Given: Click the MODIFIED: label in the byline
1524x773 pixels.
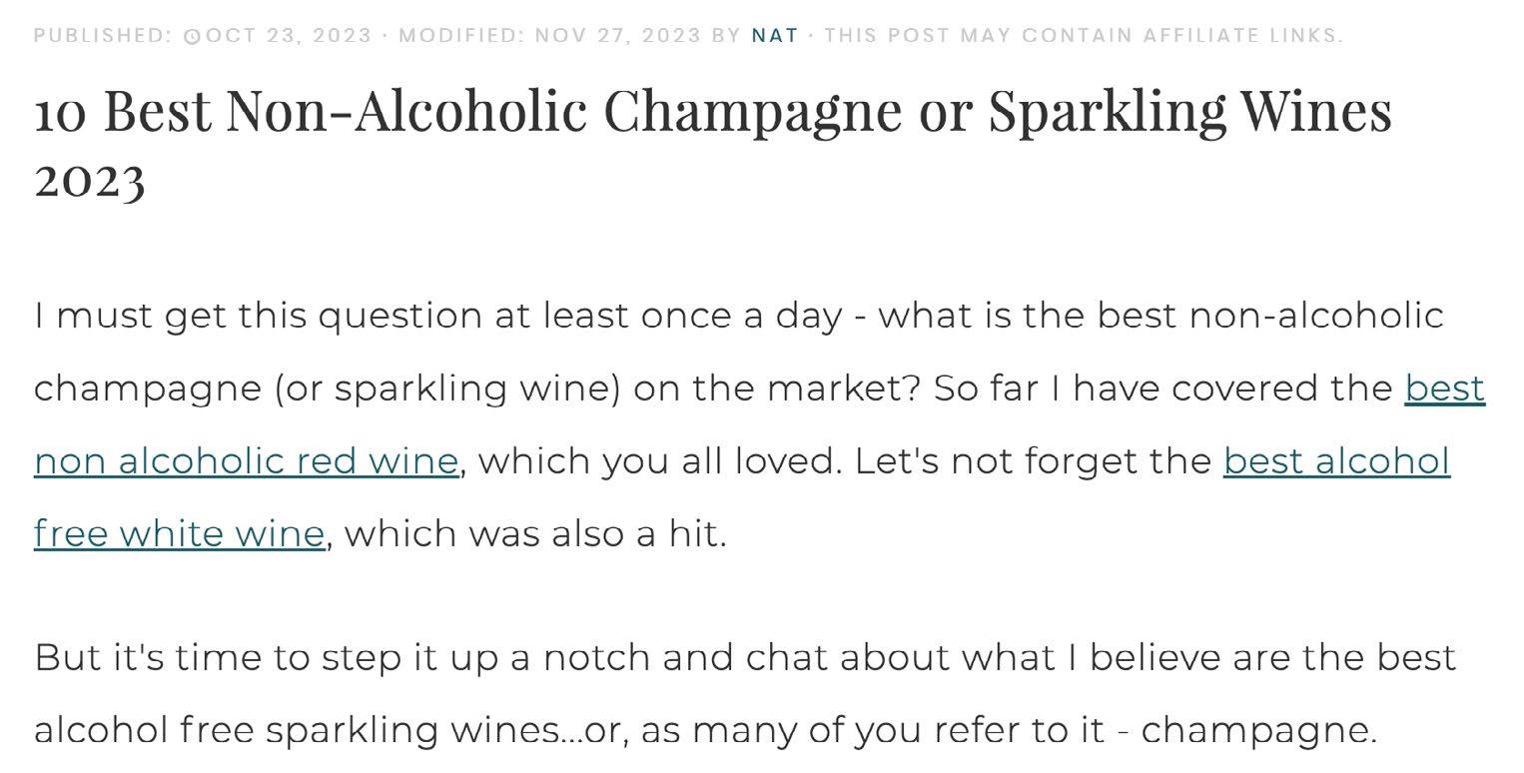Looking at the screenshot, I should (462, 35).
